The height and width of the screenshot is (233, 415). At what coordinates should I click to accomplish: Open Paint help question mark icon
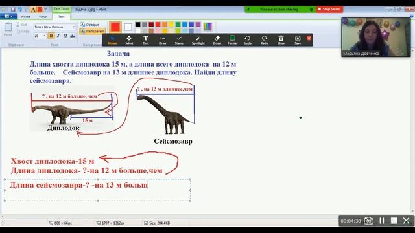tap(412, 16)
